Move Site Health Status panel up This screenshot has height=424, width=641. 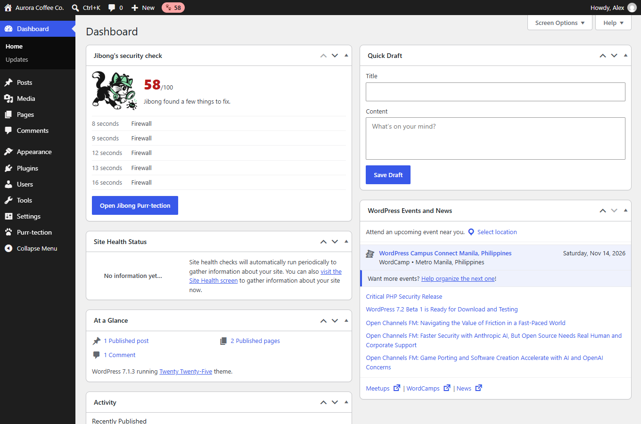[323, 242]
